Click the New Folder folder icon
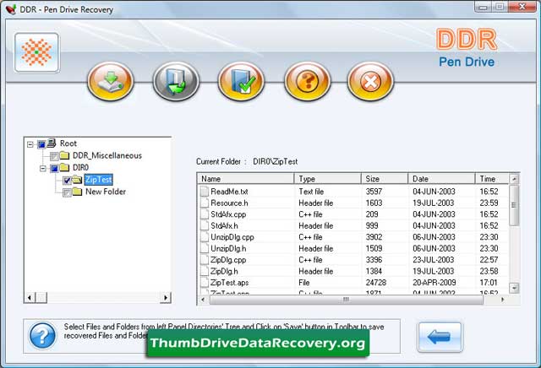This screenshot has height=368, width=541. tap(77, 192)
